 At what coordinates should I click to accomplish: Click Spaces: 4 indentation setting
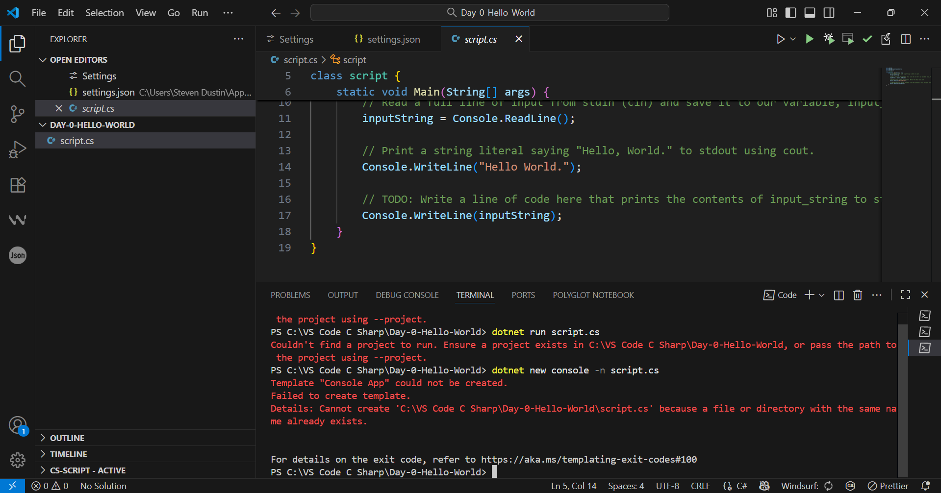pos(626,486)
